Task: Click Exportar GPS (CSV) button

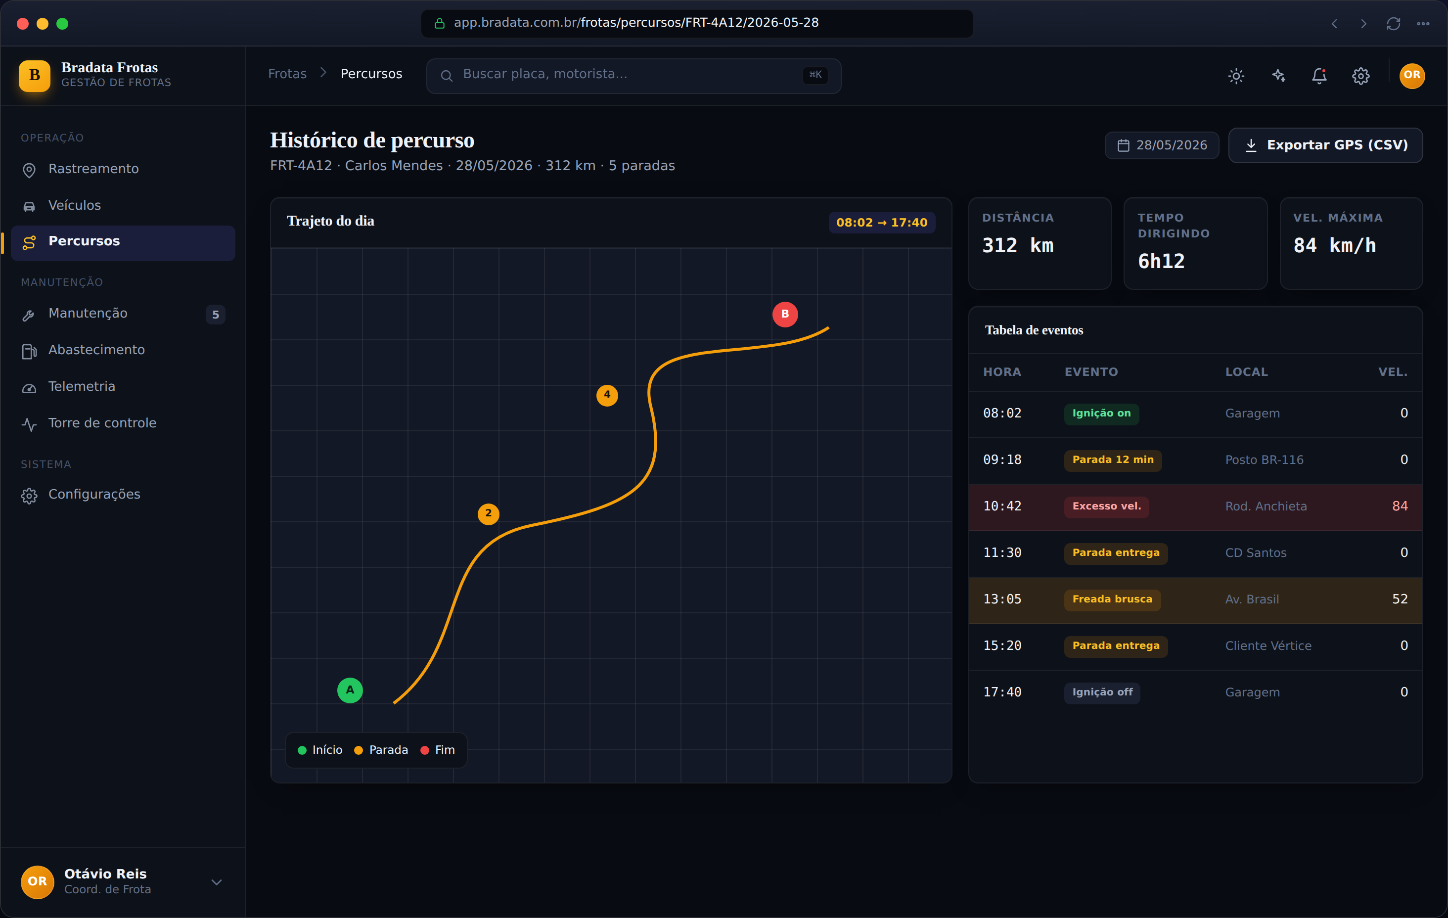Action: coord(1325,145)
